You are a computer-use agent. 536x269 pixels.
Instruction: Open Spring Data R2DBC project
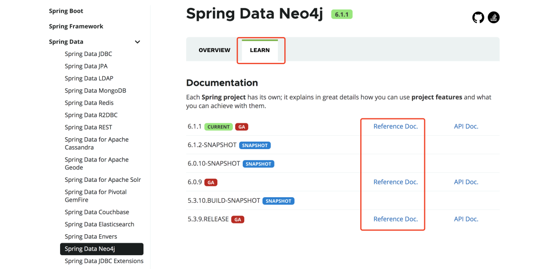[91, 115]
